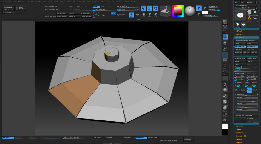
Task: Toggle the Transpose button in ArrayMesh
Action: coord(252,47)
